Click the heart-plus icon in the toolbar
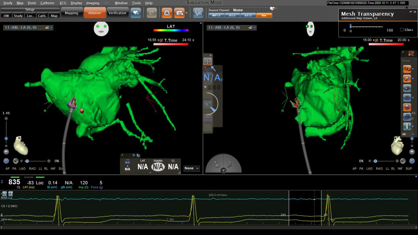 [136, 13]
